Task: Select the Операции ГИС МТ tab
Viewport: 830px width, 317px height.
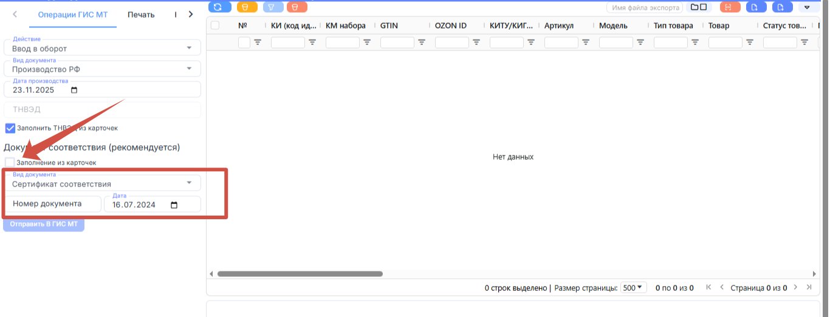Action: tap(72, 15)
